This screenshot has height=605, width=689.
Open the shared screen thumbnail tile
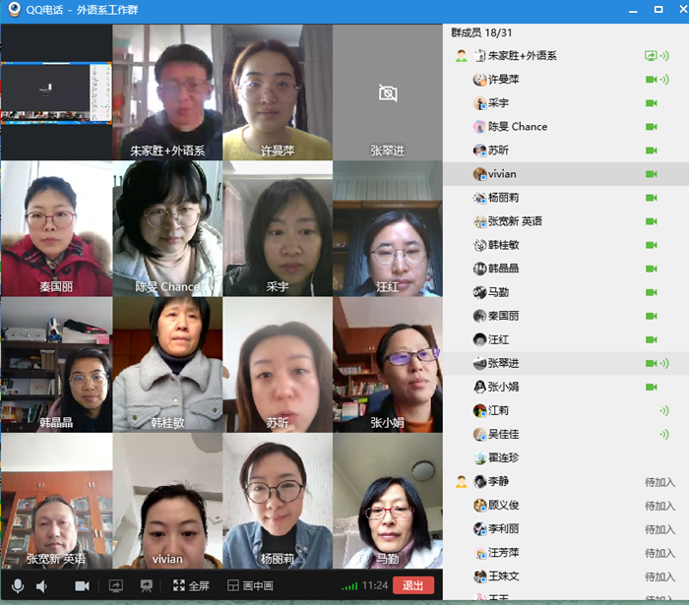57,91
